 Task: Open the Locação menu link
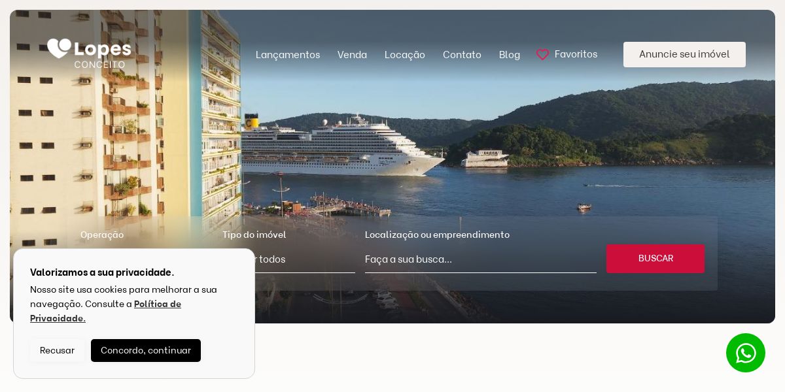405,55
